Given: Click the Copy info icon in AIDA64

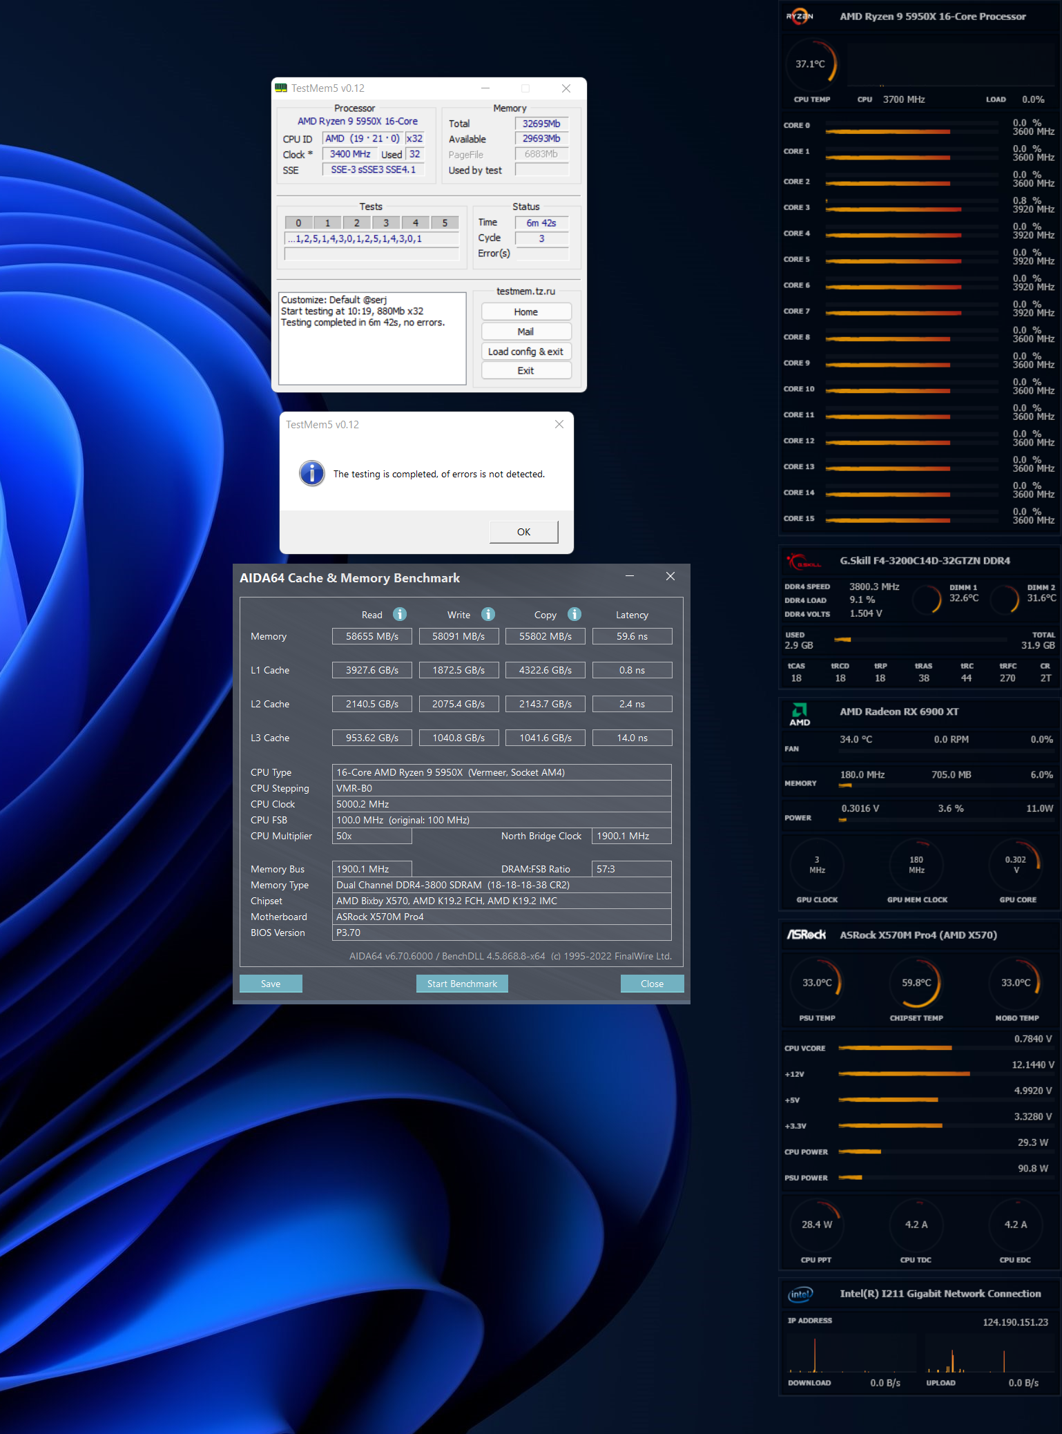Looking at the screenshot, I should click(x=575, y=614).
